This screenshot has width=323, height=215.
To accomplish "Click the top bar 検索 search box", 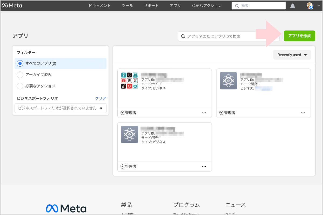I will click(x=258, y=6).
